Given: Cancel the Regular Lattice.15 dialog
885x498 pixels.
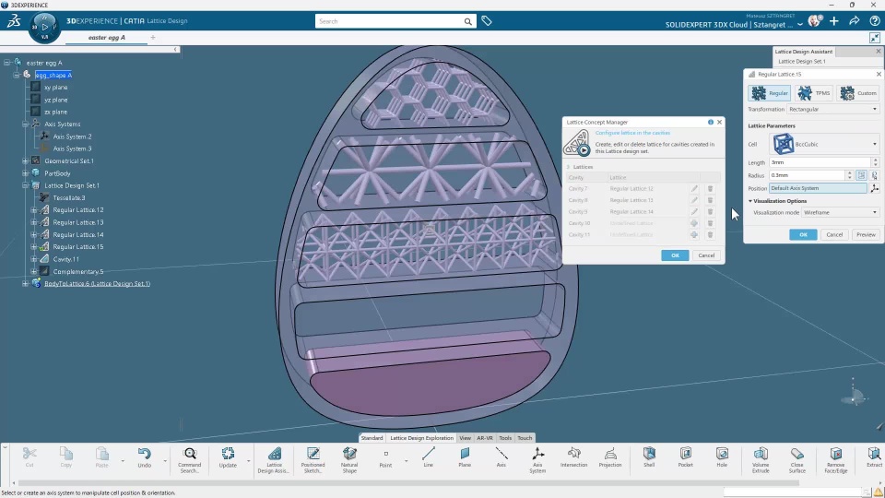Looking at the screenshot, I should tap(834, 234).
